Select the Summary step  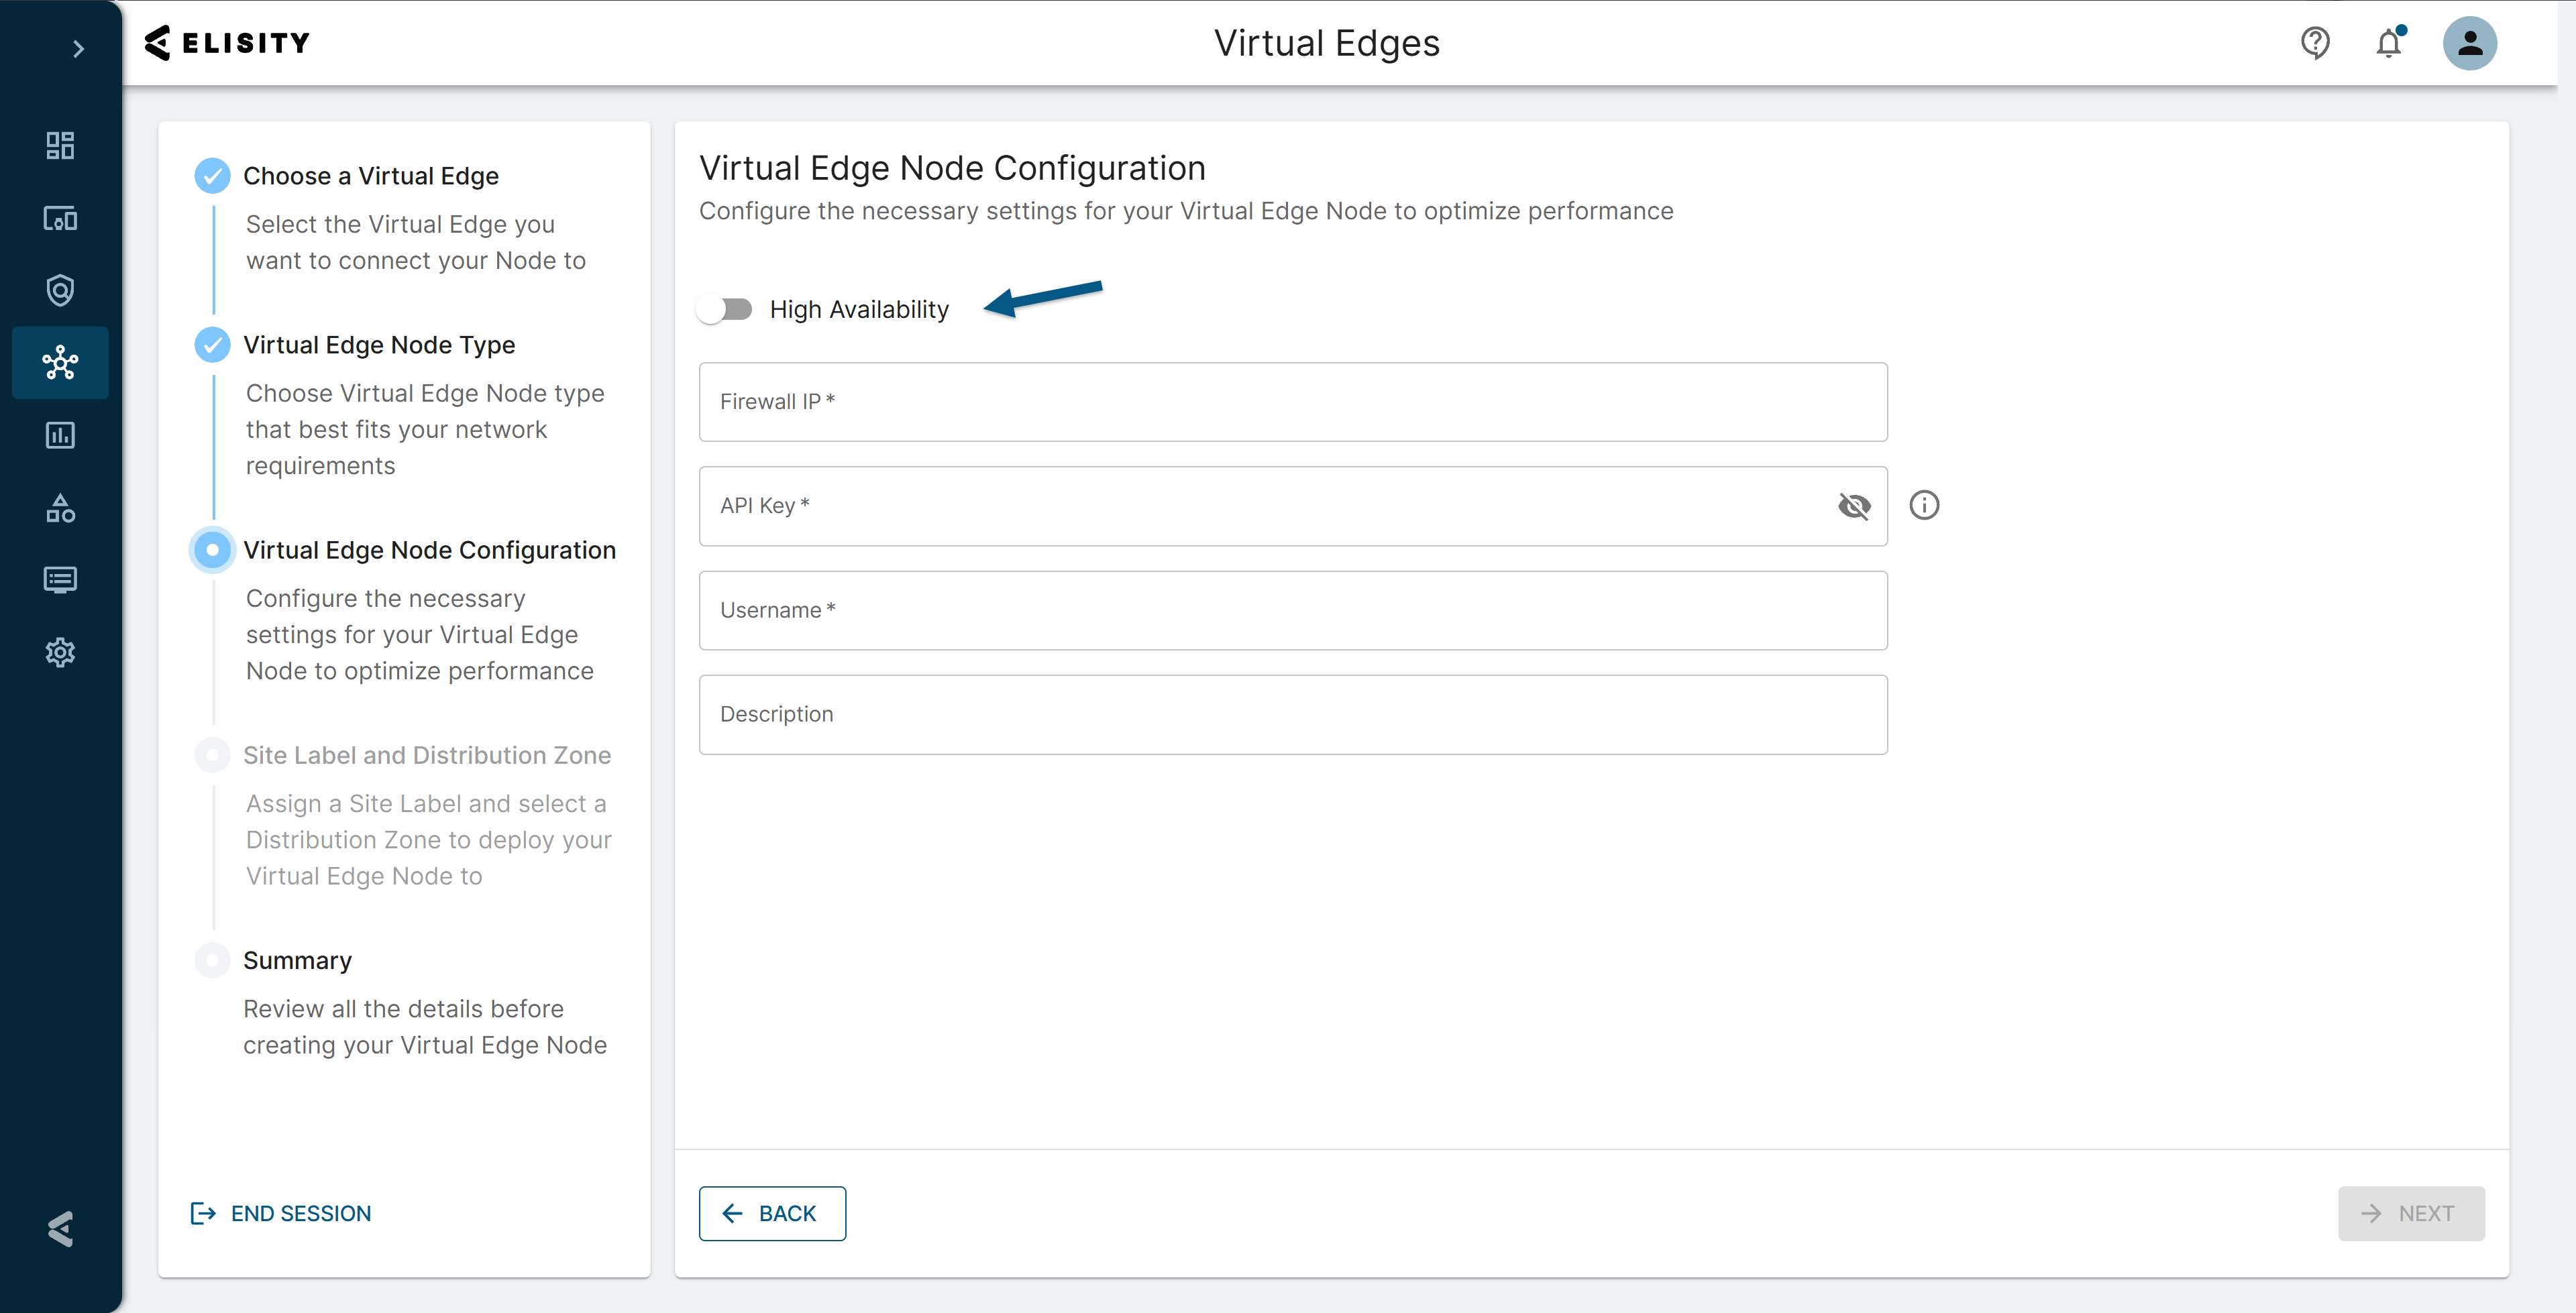pyautogui.click(x=298, y=960)
